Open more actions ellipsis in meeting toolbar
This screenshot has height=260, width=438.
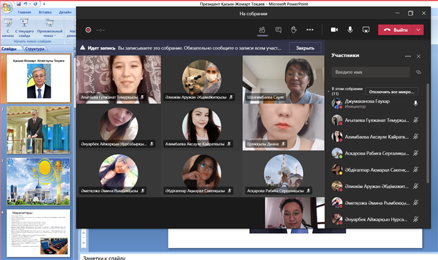[309, 29]
